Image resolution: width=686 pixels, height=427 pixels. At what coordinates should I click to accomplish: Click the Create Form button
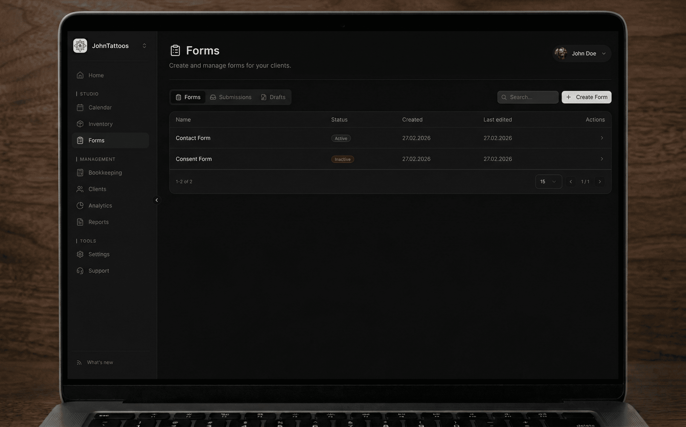click(x=586, y=97)
